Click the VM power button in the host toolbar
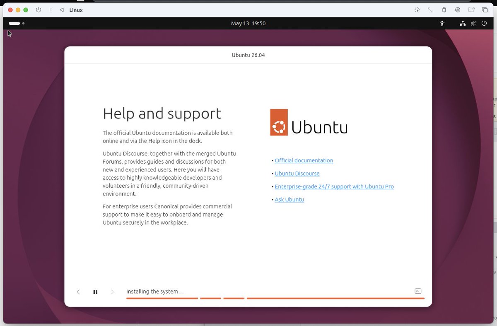The width and height of the screenshot is (497, 326). click(x=39, y=10)
